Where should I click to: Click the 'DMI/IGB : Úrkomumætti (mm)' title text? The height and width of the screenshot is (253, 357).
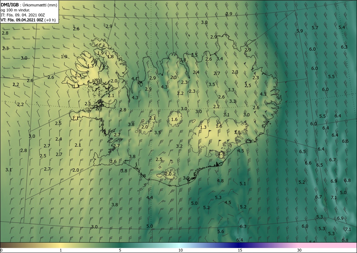pos(29,5)
